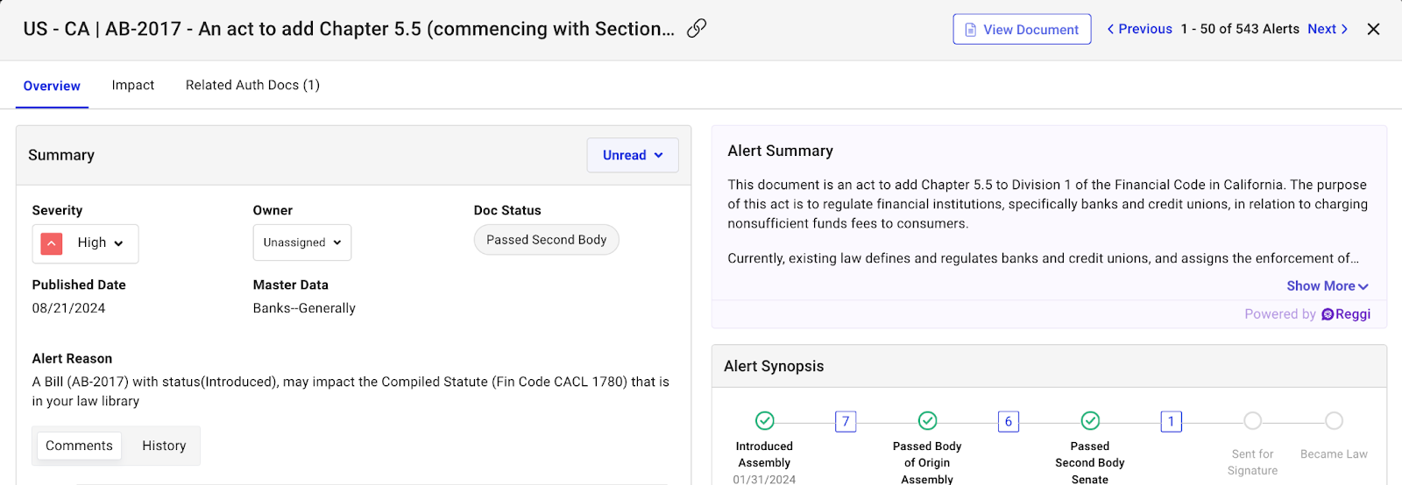Click the timeline box numbered 1
The image size is (1402, 485).
[1172, 422]
